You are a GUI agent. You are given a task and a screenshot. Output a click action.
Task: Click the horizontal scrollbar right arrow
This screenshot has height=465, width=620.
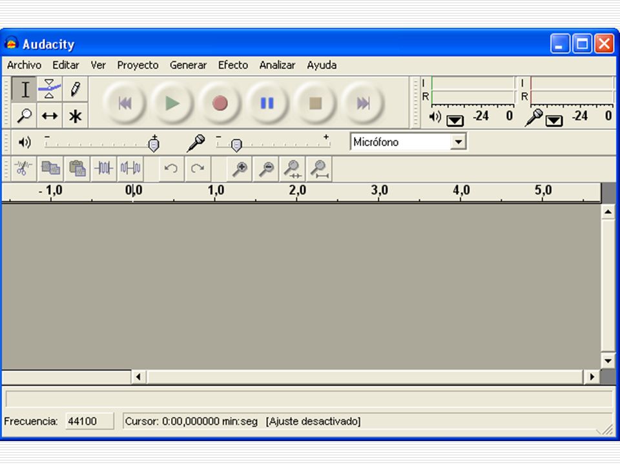point(592,377)
